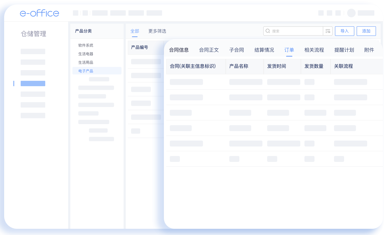Select 生活电器 category

coord(86,54)
